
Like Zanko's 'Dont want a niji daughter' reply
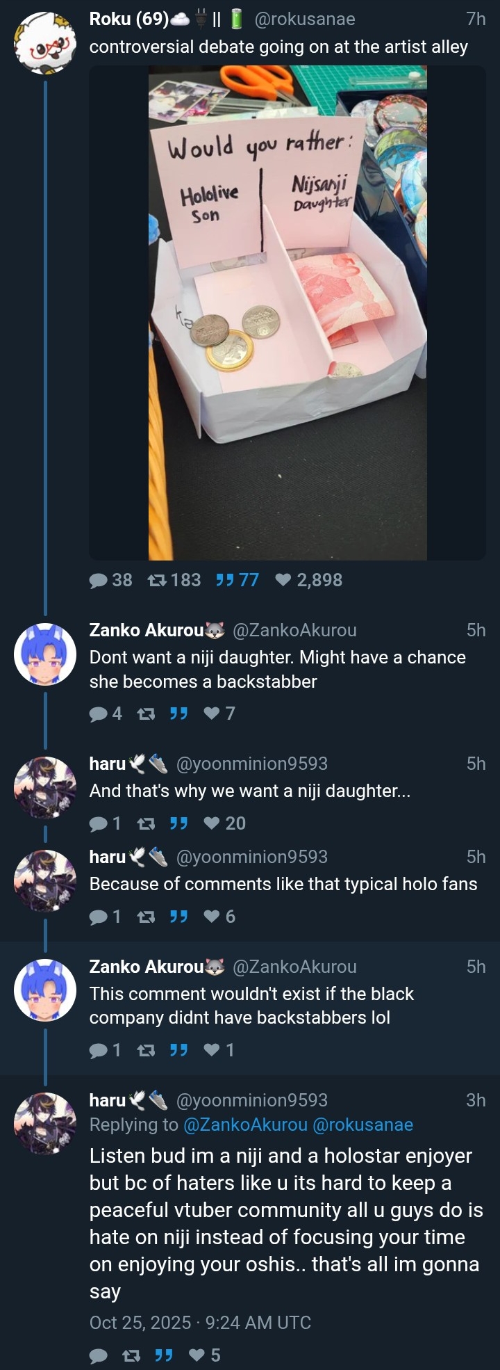[212, 714]
